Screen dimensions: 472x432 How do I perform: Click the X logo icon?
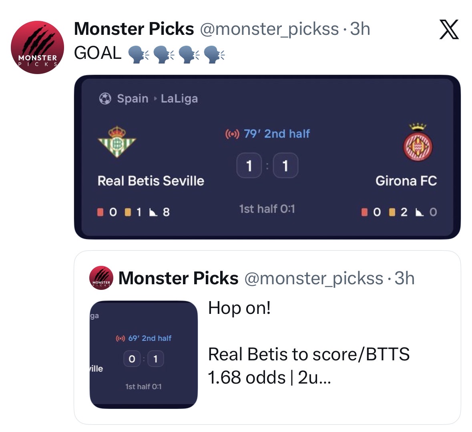tap(449, 30)
